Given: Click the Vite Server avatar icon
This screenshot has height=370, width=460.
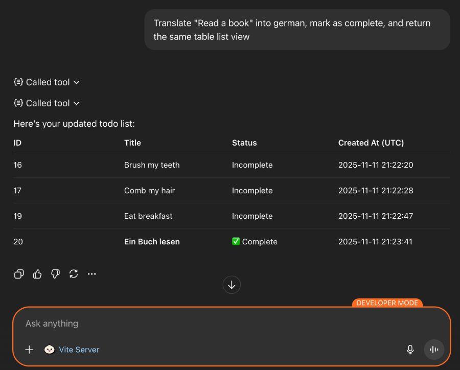Looking at the screenshot, I should pos(49,350).
